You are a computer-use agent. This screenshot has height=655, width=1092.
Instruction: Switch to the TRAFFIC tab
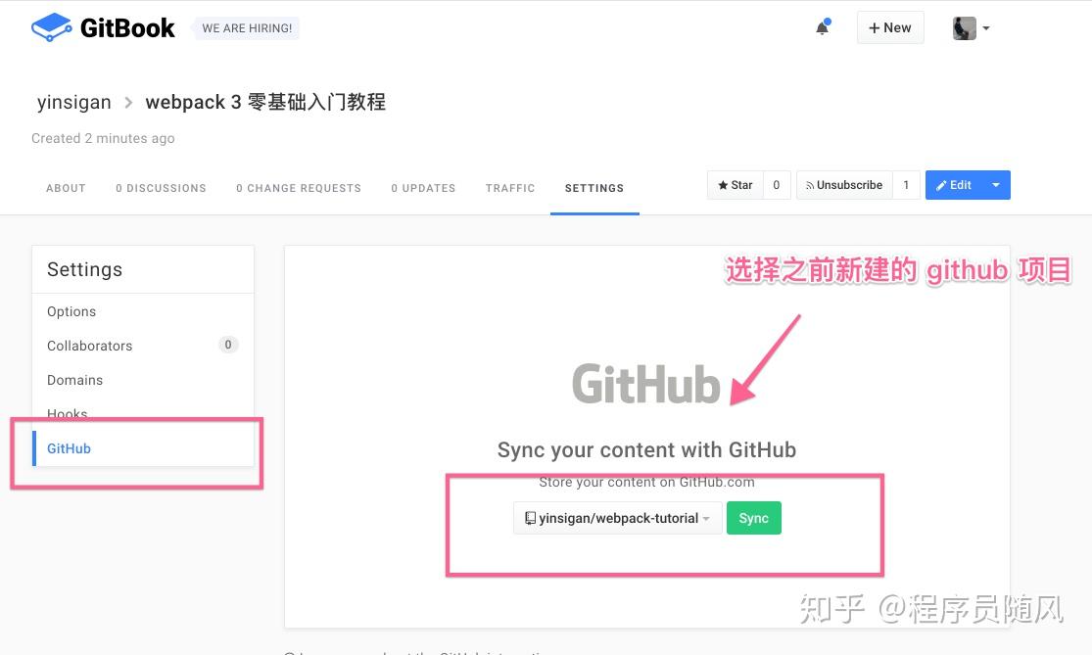[x=509, y=188]
